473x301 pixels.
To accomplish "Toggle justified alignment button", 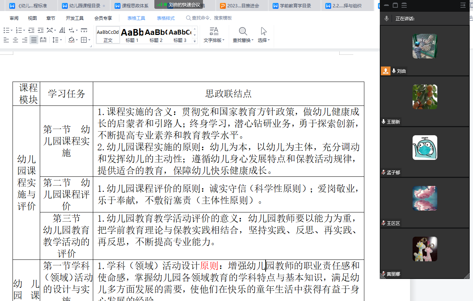I will pyautogui.click(x=34, y=40).
